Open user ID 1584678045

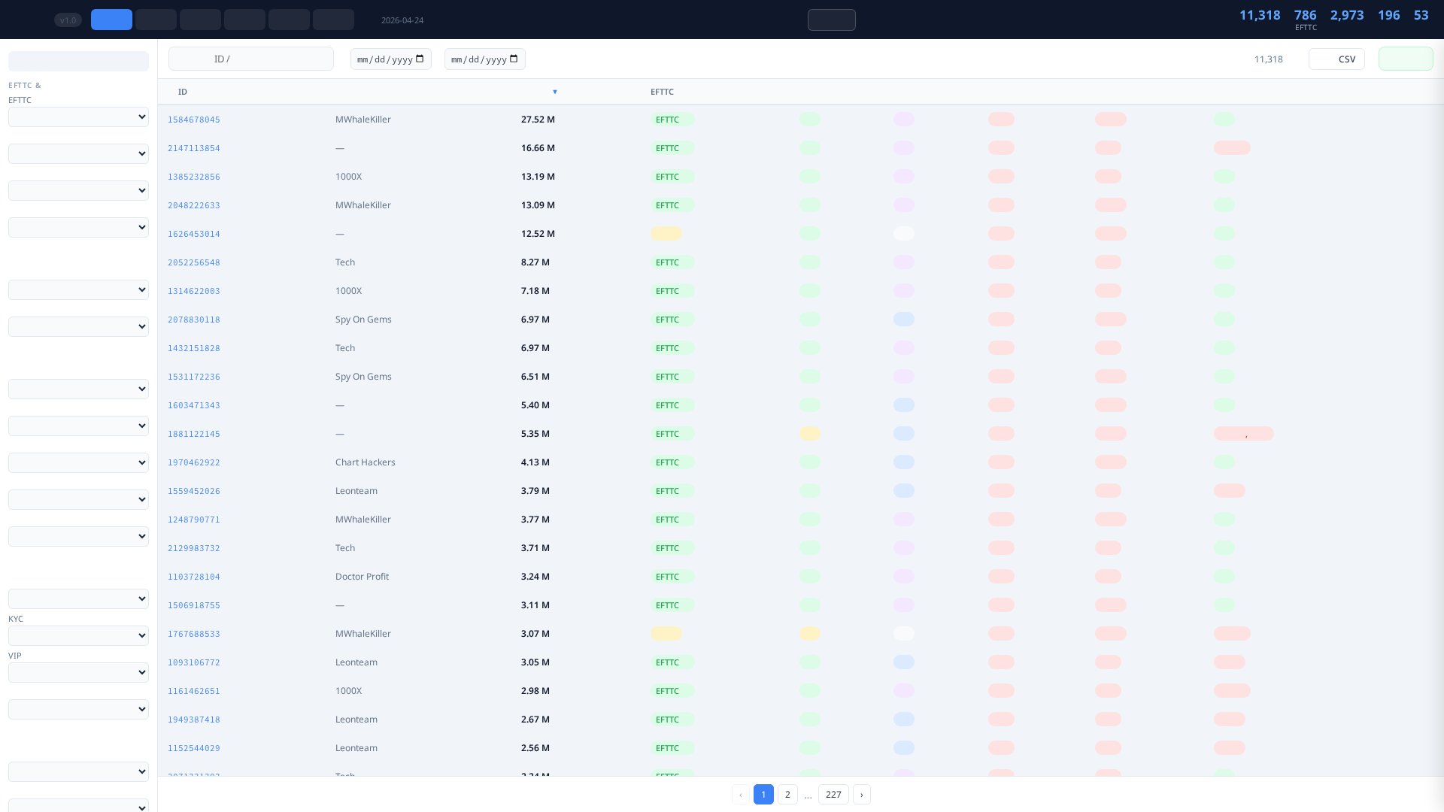tap(194, 120)
